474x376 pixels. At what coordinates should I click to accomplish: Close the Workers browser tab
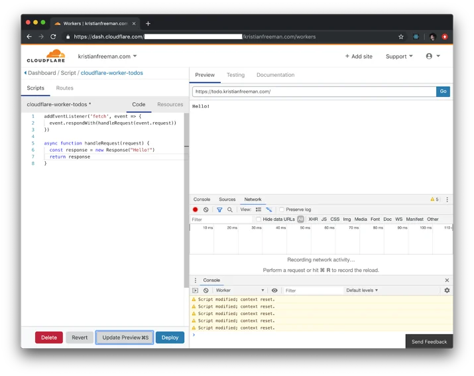coord(134,23)
